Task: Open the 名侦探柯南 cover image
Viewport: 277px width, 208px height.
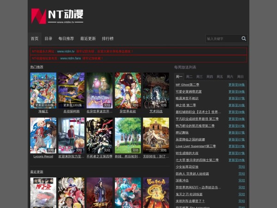Action: 71,90
